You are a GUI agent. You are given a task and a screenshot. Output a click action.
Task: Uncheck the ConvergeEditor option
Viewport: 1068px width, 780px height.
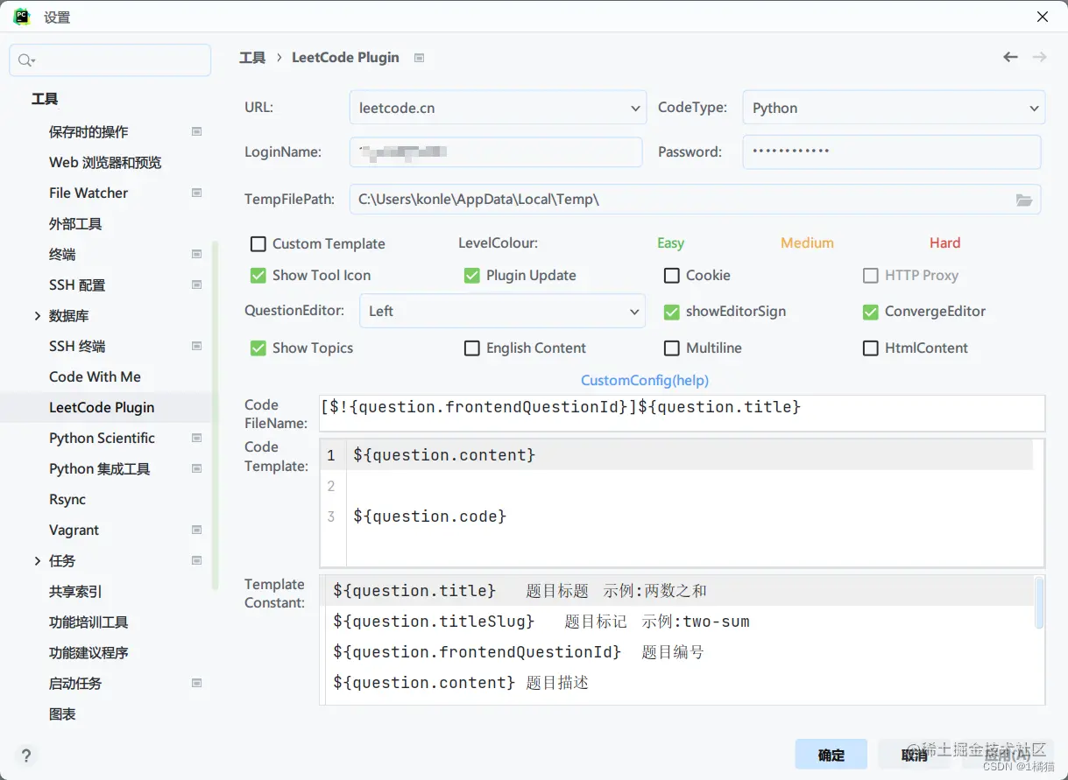(871, 311)
